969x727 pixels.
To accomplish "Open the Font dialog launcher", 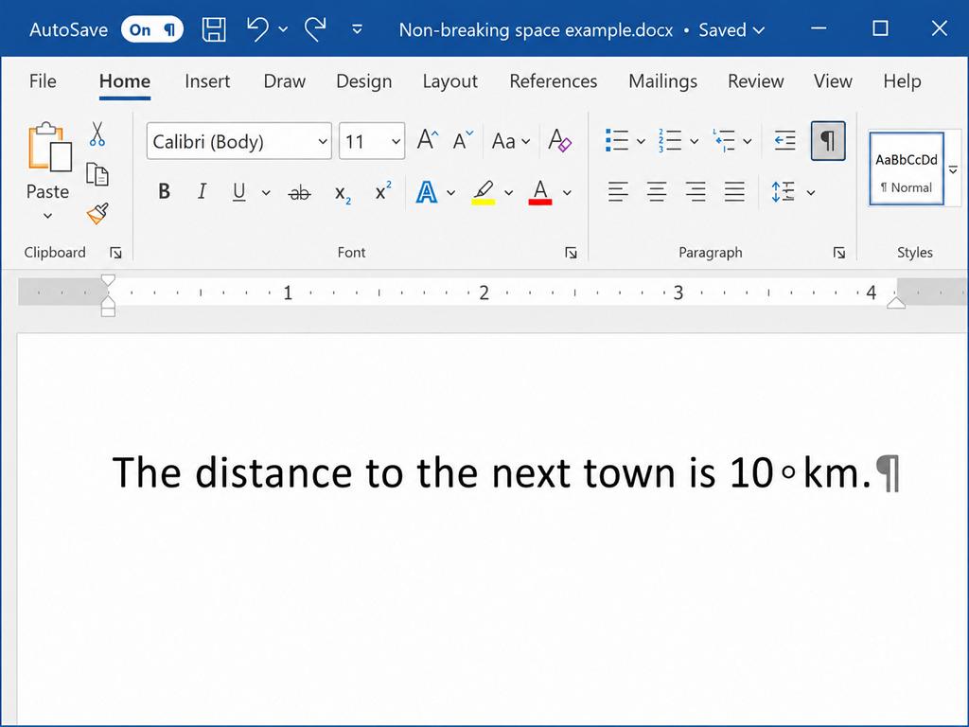I will click(571, 252).
